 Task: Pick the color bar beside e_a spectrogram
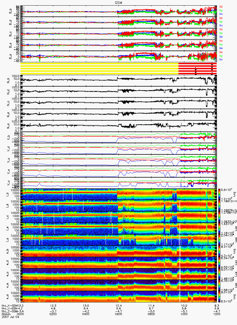220,297
